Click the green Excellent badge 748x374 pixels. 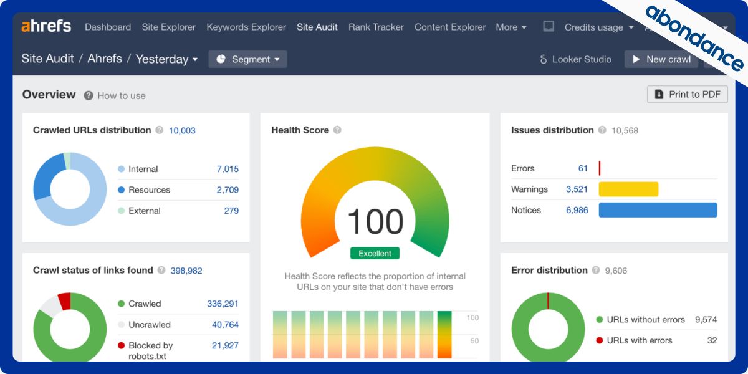click(x=375, y=253)
